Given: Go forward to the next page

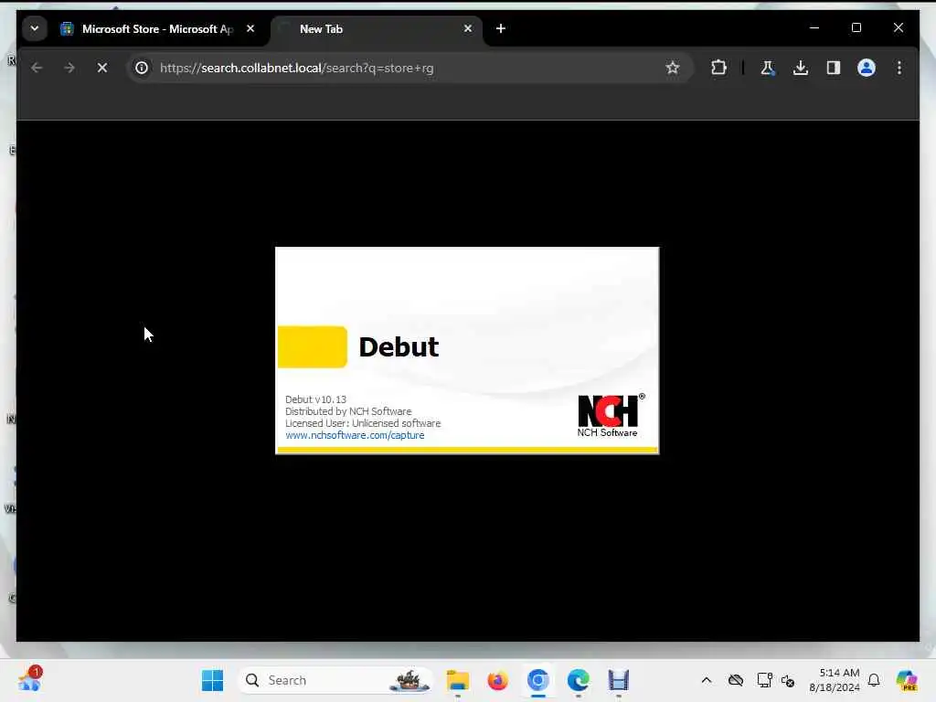Looking at the screenshot, I should tap(69, 68).
